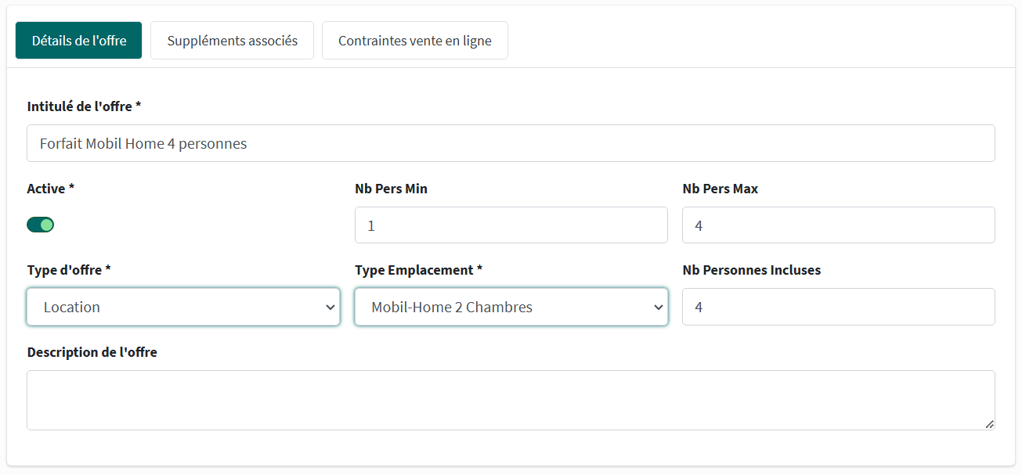Screen dimensions: 1022x475
Task: Open Contraintes vente en ligne tab
Action: [415, 41]
